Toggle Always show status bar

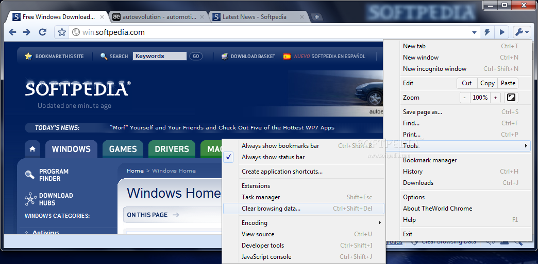click(304, 157)
